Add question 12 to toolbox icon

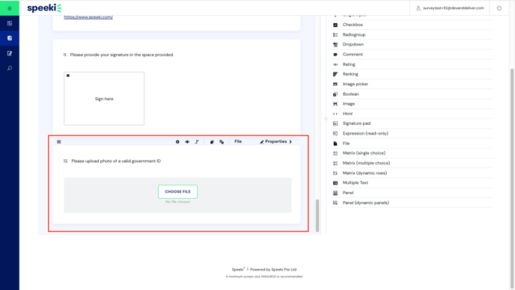click(222, 142)
